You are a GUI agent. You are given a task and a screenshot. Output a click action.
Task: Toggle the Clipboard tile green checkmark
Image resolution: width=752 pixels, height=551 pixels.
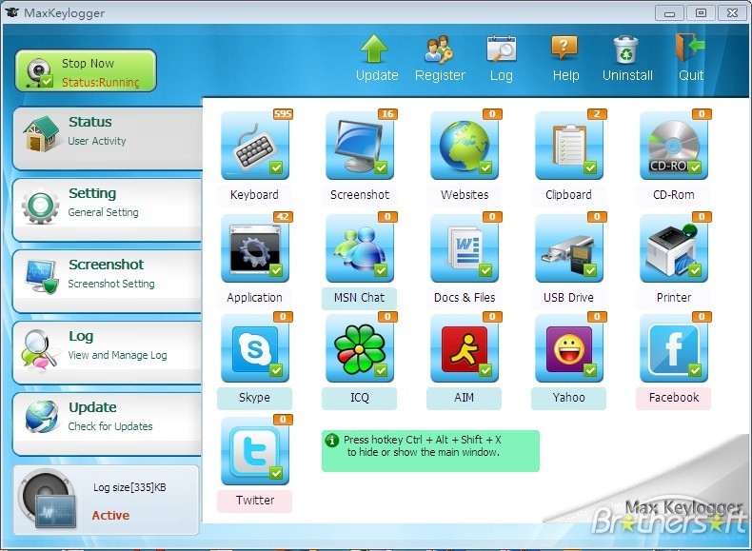[x=590, y=167]
